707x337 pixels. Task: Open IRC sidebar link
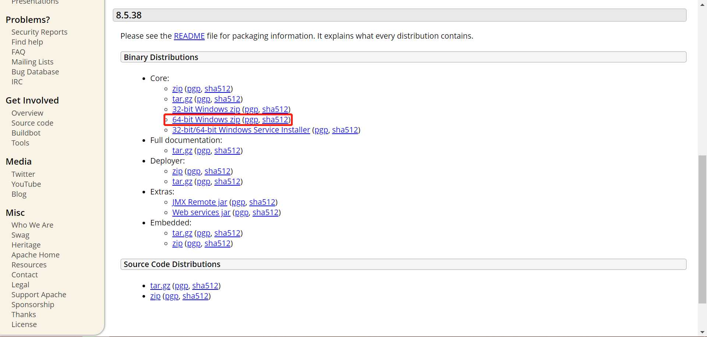click(17, 82)
